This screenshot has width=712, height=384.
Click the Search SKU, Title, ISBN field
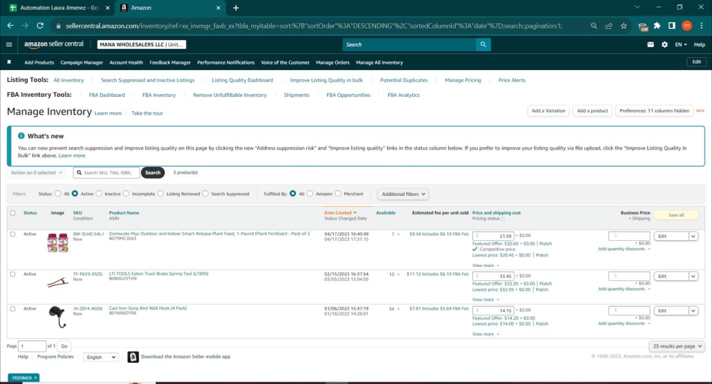point(106,173)
